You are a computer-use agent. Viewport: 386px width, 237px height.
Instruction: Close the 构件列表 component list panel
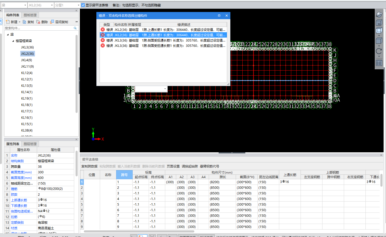click(x=76, y=11)
